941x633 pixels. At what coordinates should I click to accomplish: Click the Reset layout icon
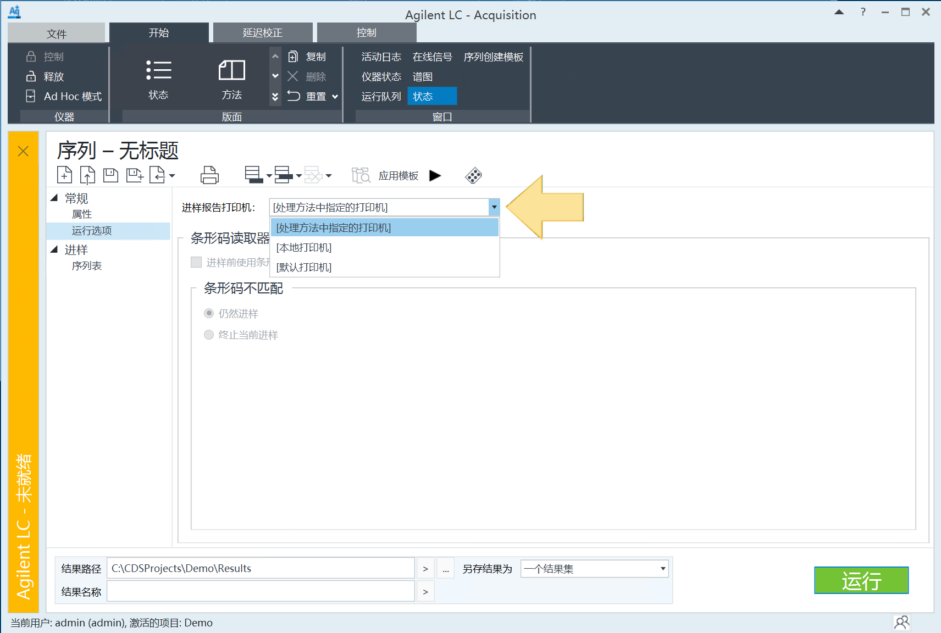pos(294,96)
